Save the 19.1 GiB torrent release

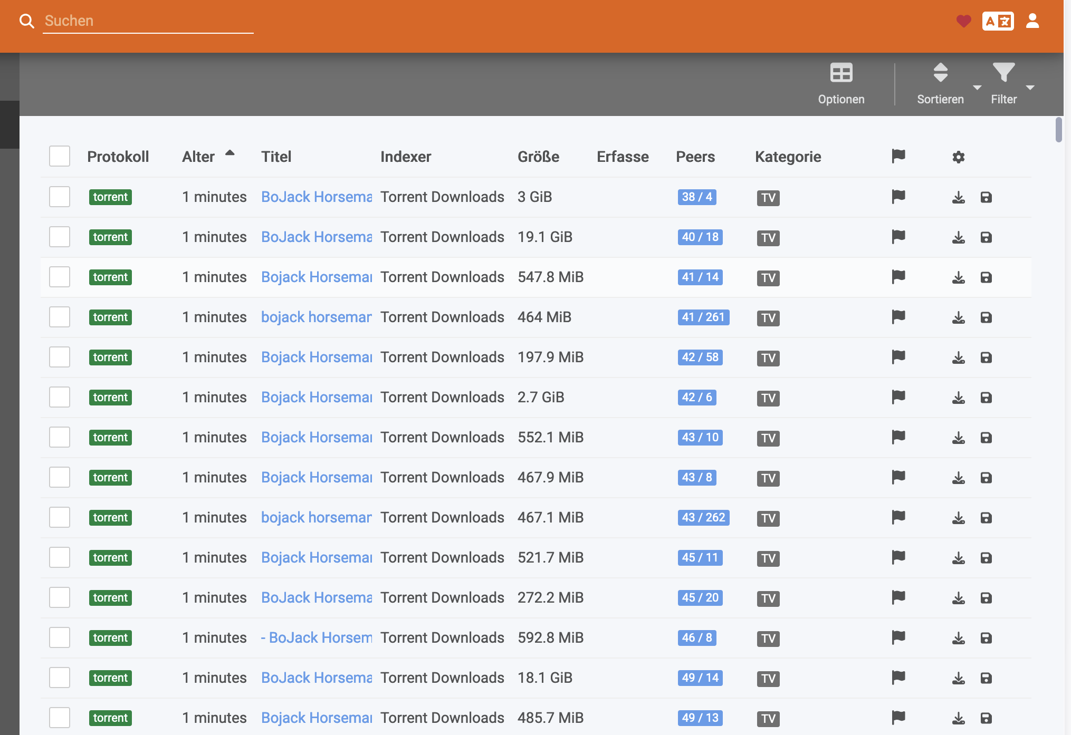coord(986,237)
